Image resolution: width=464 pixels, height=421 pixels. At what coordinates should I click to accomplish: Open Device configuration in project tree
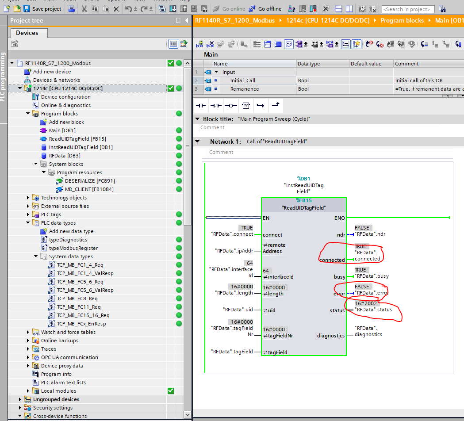click(x=65, y=97)
